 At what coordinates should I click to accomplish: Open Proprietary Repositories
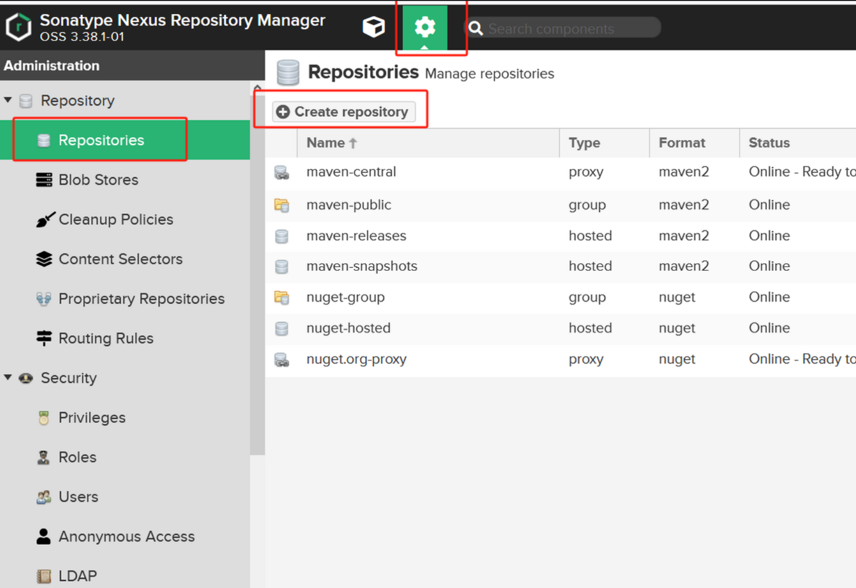click(141, 299)
